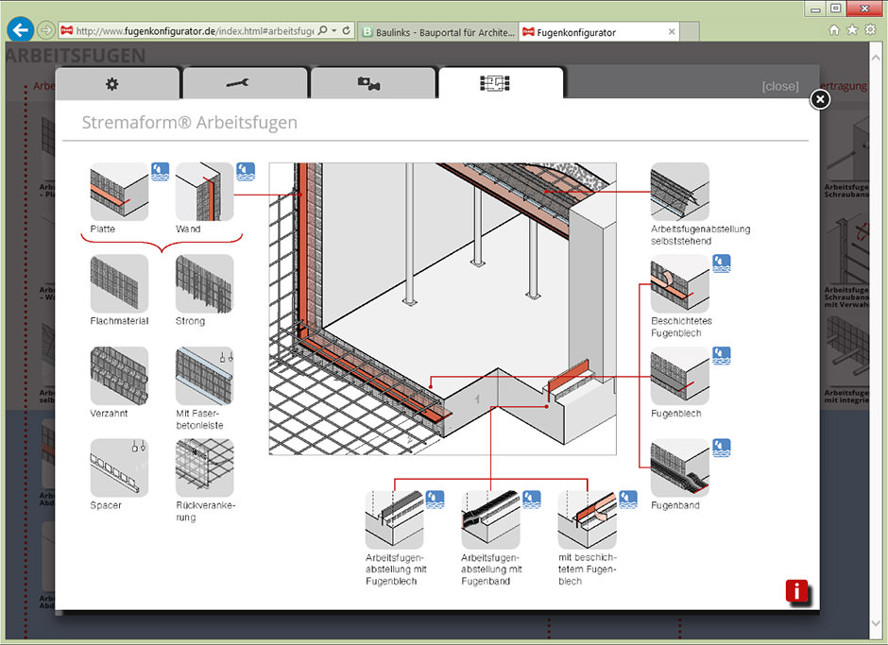Open the Spacer thumbnail

pyautogui.click(x=119, y=467)
